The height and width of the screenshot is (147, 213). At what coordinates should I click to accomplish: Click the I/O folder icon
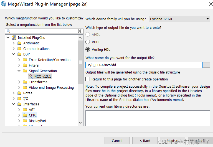click(19, 99)
